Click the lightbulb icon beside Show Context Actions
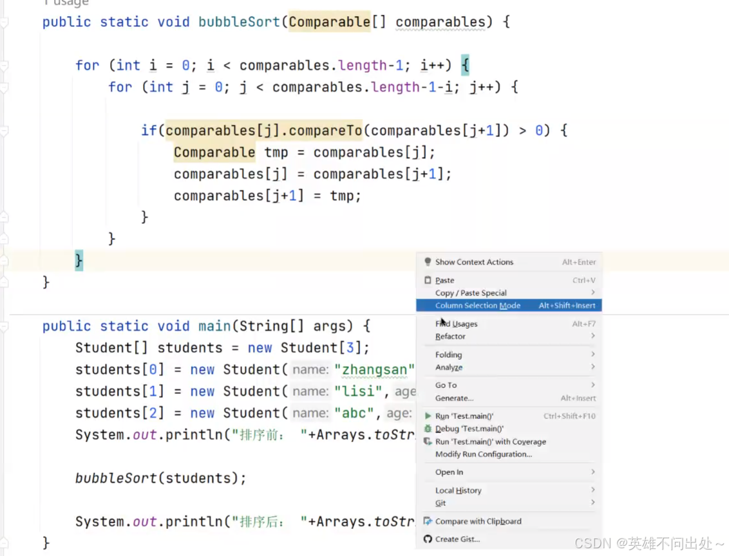Image resolution: width=729 pixels, height=556 pixels. [x=428, y=262]
